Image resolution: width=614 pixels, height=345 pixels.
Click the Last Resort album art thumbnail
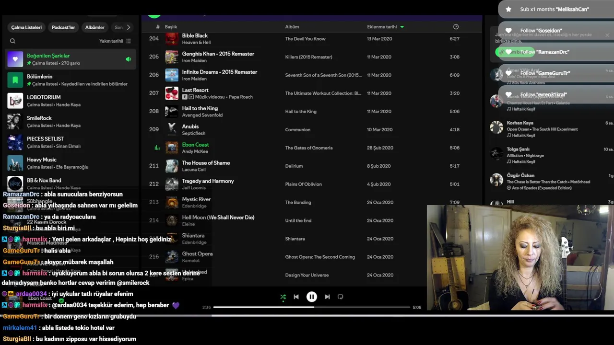coord(172,93)
